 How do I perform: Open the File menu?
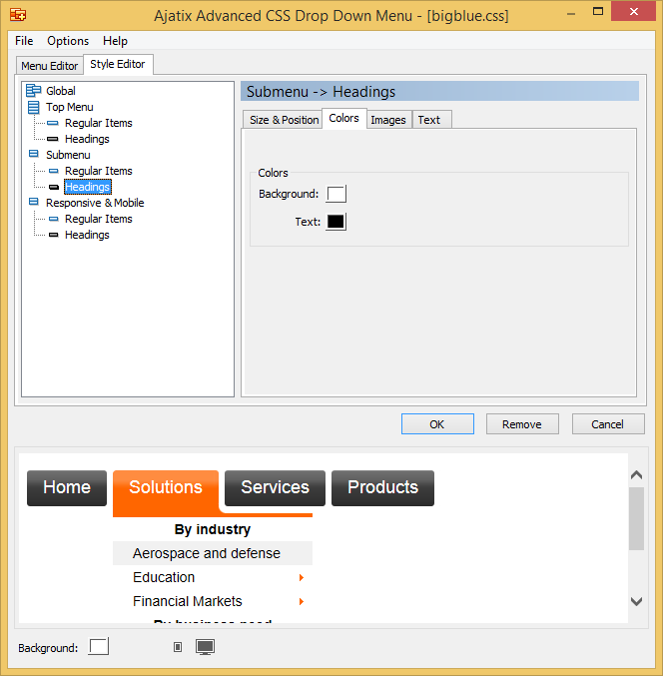coord(24,41)
